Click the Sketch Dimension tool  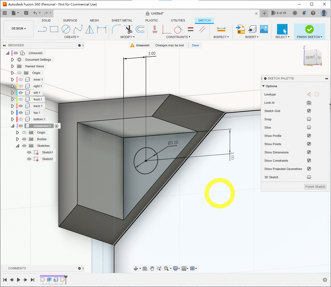click(102, 29)
